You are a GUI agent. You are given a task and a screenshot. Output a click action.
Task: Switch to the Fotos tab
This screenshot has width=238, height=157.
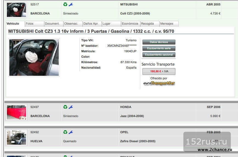coord(35,24)
